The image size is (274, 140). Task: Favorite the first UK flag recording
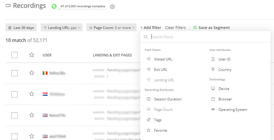point(32,115)
